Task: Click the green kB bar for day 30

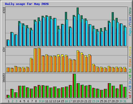Action: click(122, 91)
